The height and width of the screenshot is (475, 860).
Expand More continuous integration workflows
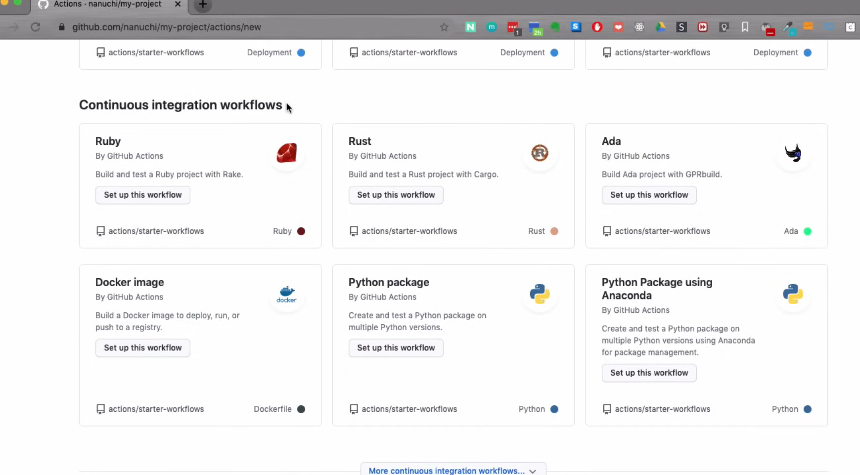coord(453,471)
